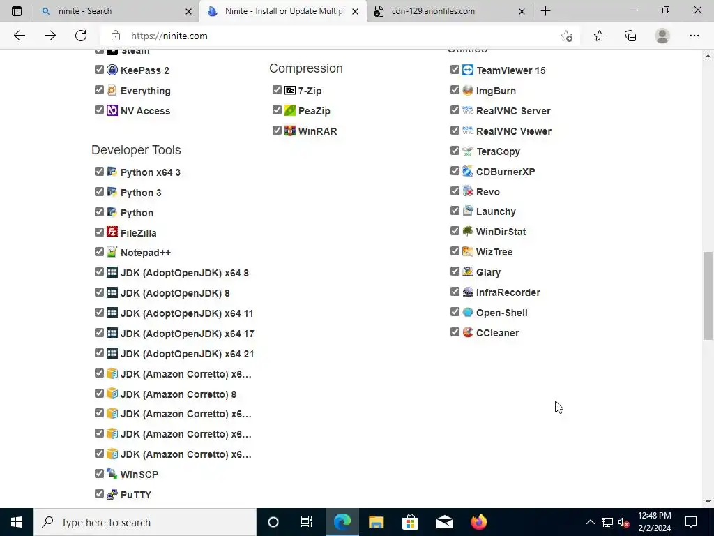Uncheck the 7-Zip checkbox

click(x=277, y=89)
